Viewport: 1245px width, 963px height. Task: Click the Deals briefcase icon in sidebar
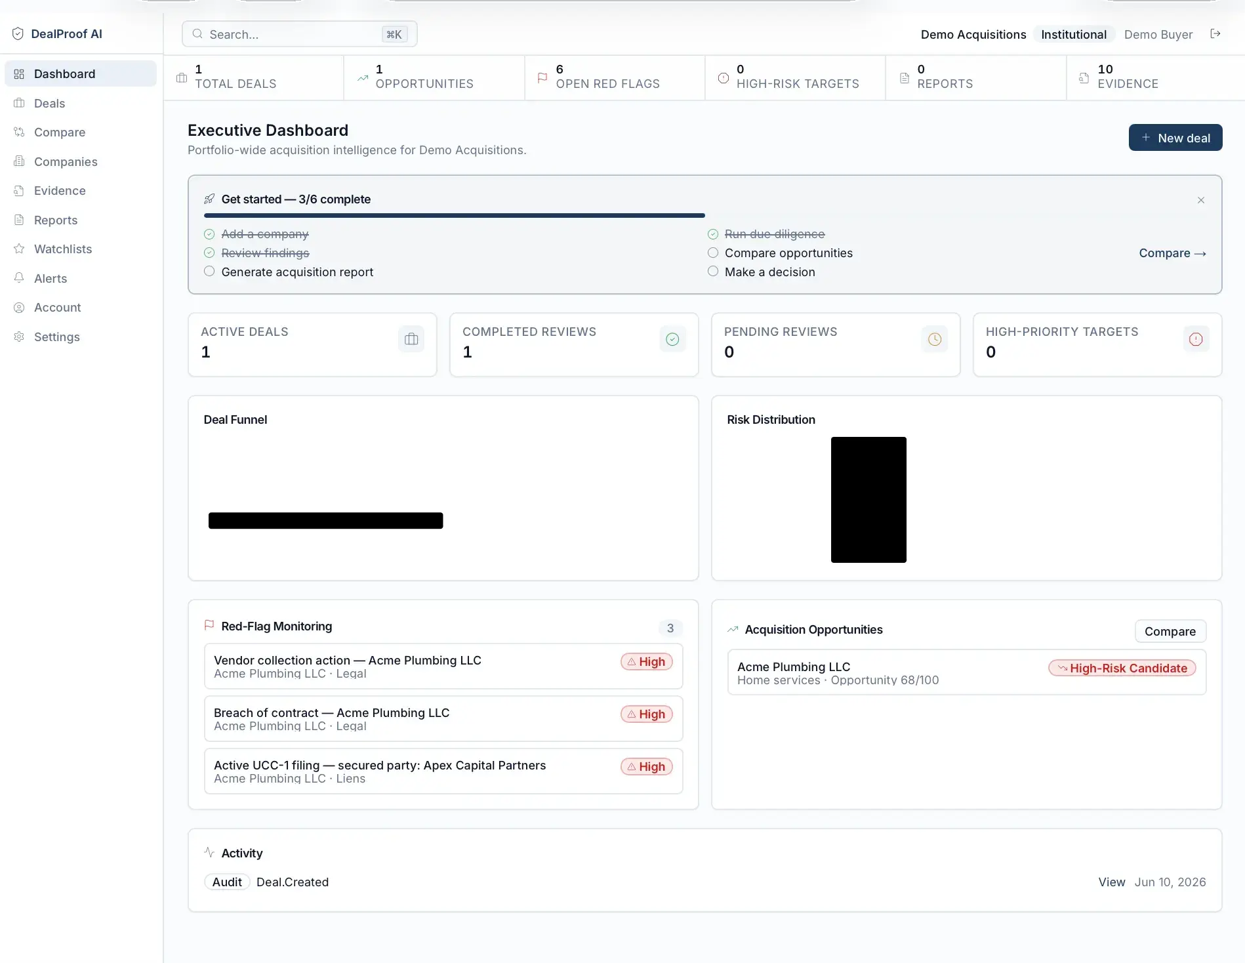19,103
